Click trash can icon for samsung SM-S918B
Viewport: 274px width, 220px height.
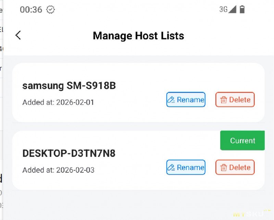(224, 100)
